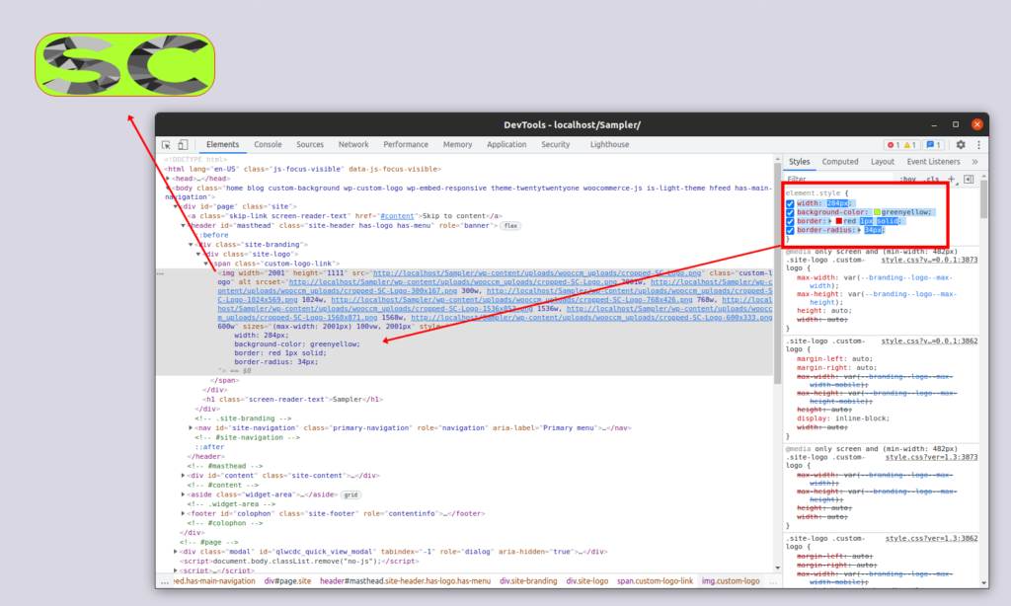This screenshot has width=1011, height=606.
Task: Expand the aside widget-area node
Action: coord(183,494)
